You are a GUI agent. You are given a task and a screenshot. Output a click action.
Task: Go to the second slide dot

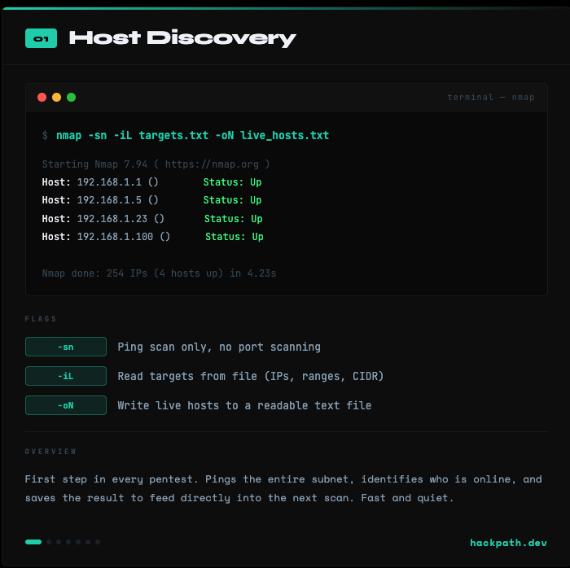click(49, 541)
